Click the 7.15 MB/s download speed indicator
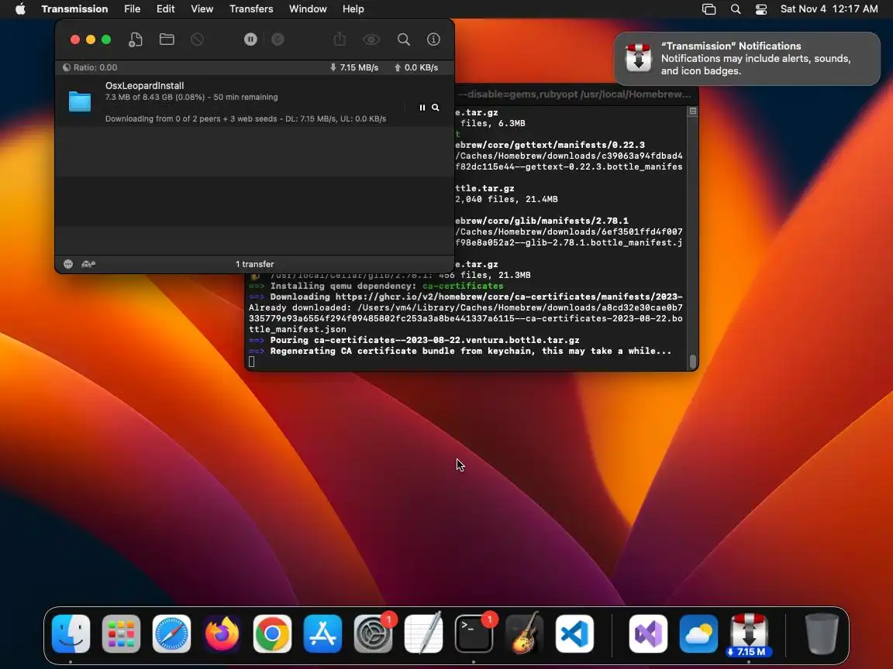 pyautogui.click(x=353, y=67)
